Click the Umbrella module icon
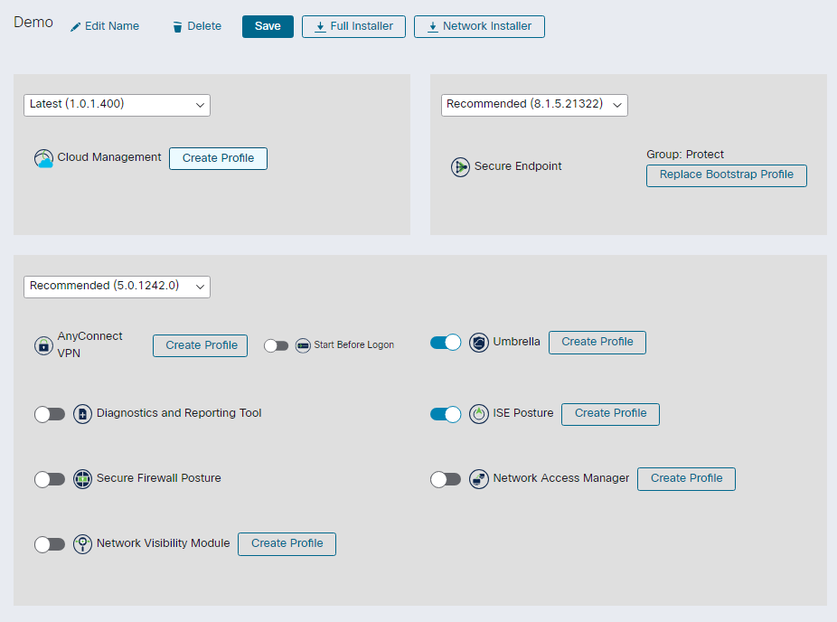The width and height of the screenshot is (837, 622). [x=479, y=343]
